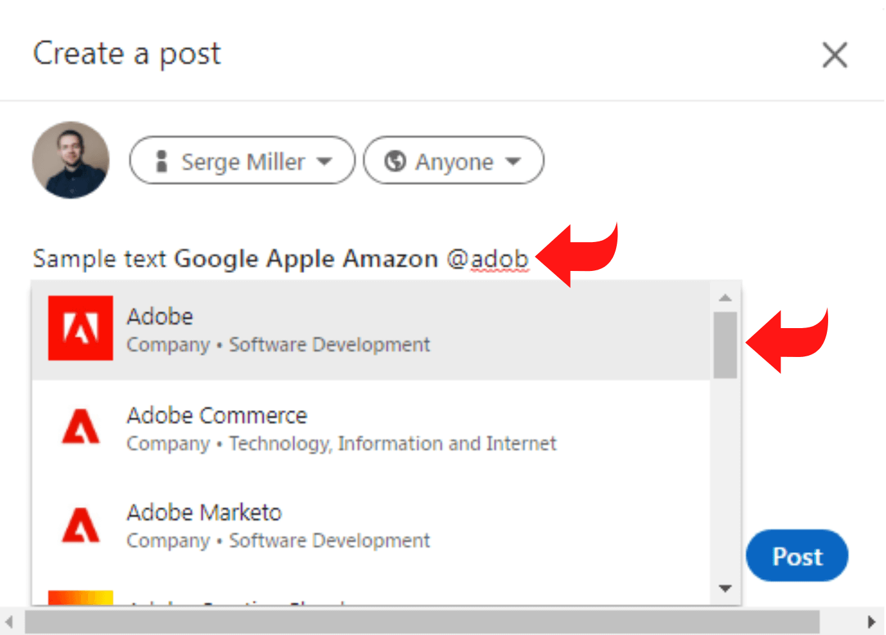Open the Serge Miller author dropdown
This screenshot has width=886, height=635.
242,161
